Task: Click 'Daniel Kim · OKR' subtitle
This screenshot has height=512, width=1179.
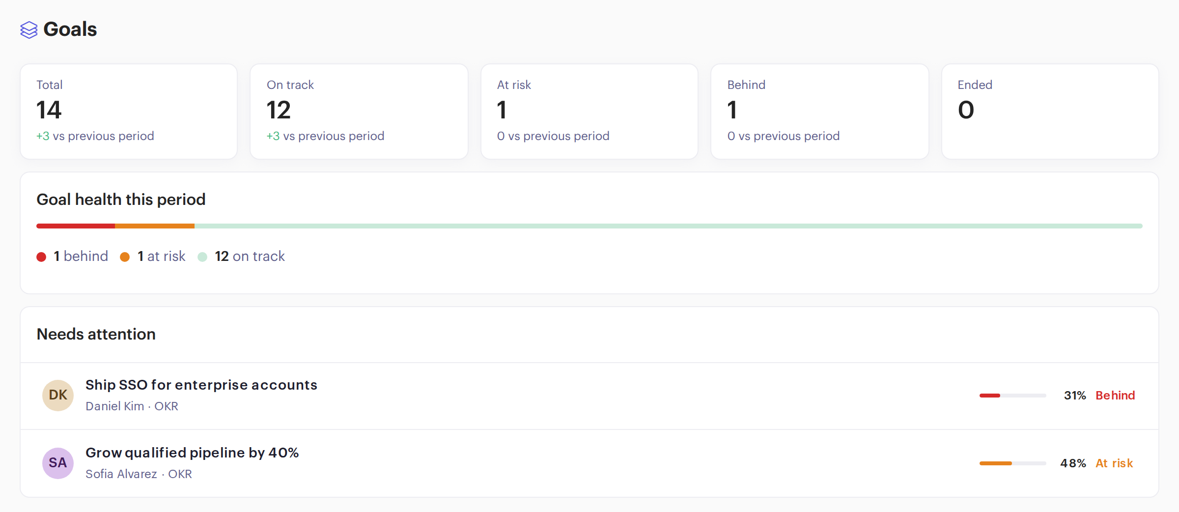Action: point(132,406)
